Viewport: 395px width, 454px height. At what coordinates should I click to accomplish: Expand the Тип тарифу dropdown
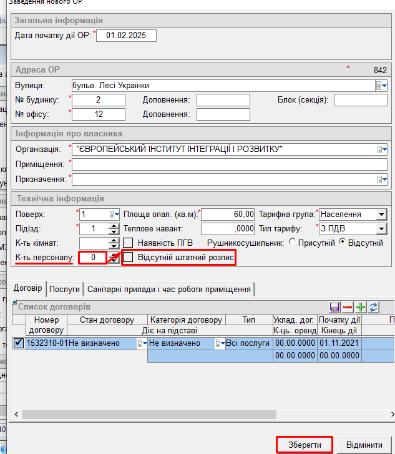[381, 229]
